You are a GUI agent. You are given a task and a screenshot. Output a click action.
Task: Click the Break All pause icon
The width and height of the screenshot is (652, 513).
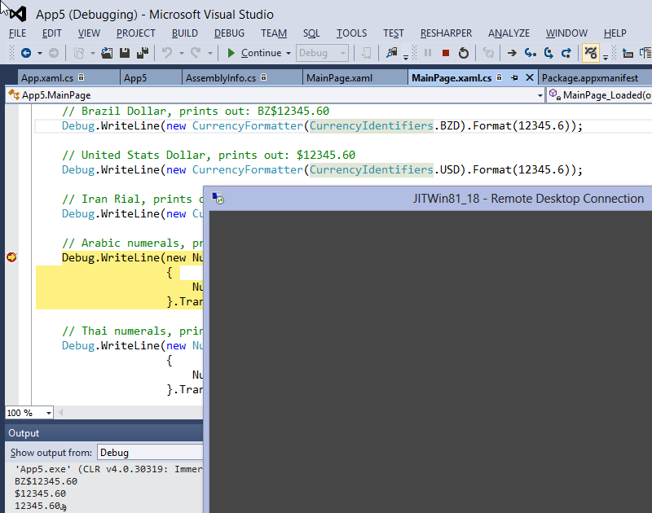(x=427, y=53)
